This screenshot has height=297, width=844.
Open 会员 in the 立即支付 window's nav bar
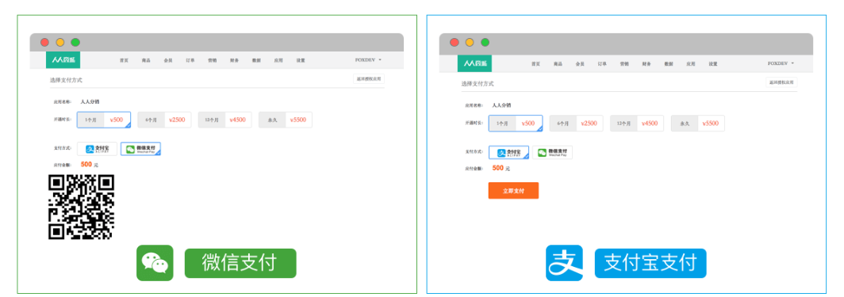[x=580, y=64]
